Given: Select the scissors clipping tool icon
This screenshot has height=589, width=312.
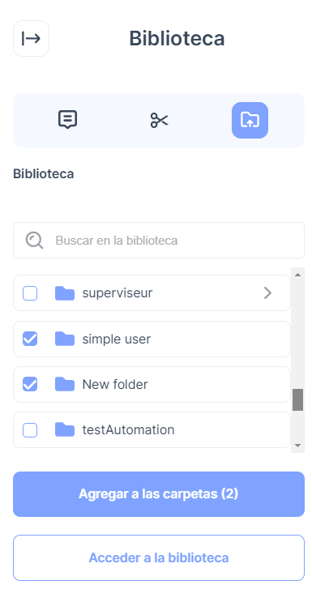Looking at the screenshot, I should [x=159, y=120].
